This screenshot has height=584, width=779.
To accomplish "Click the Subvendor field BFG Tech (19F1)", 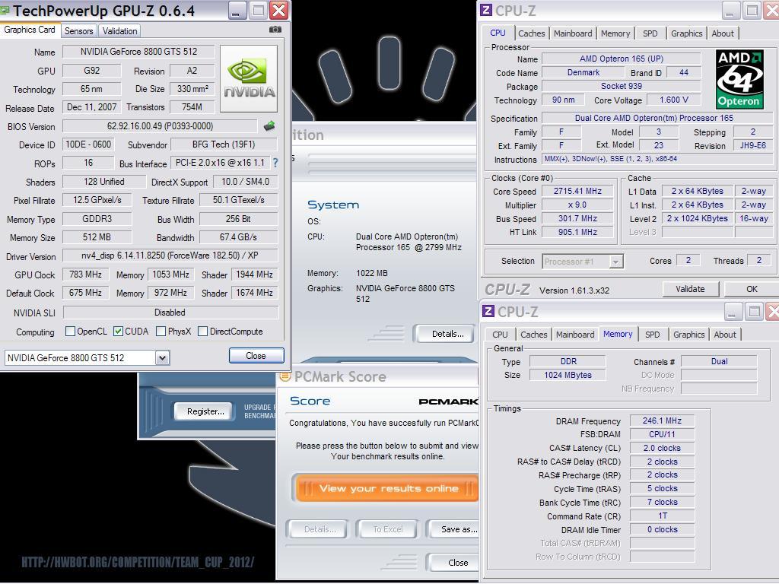I will (x=224, y=144).
